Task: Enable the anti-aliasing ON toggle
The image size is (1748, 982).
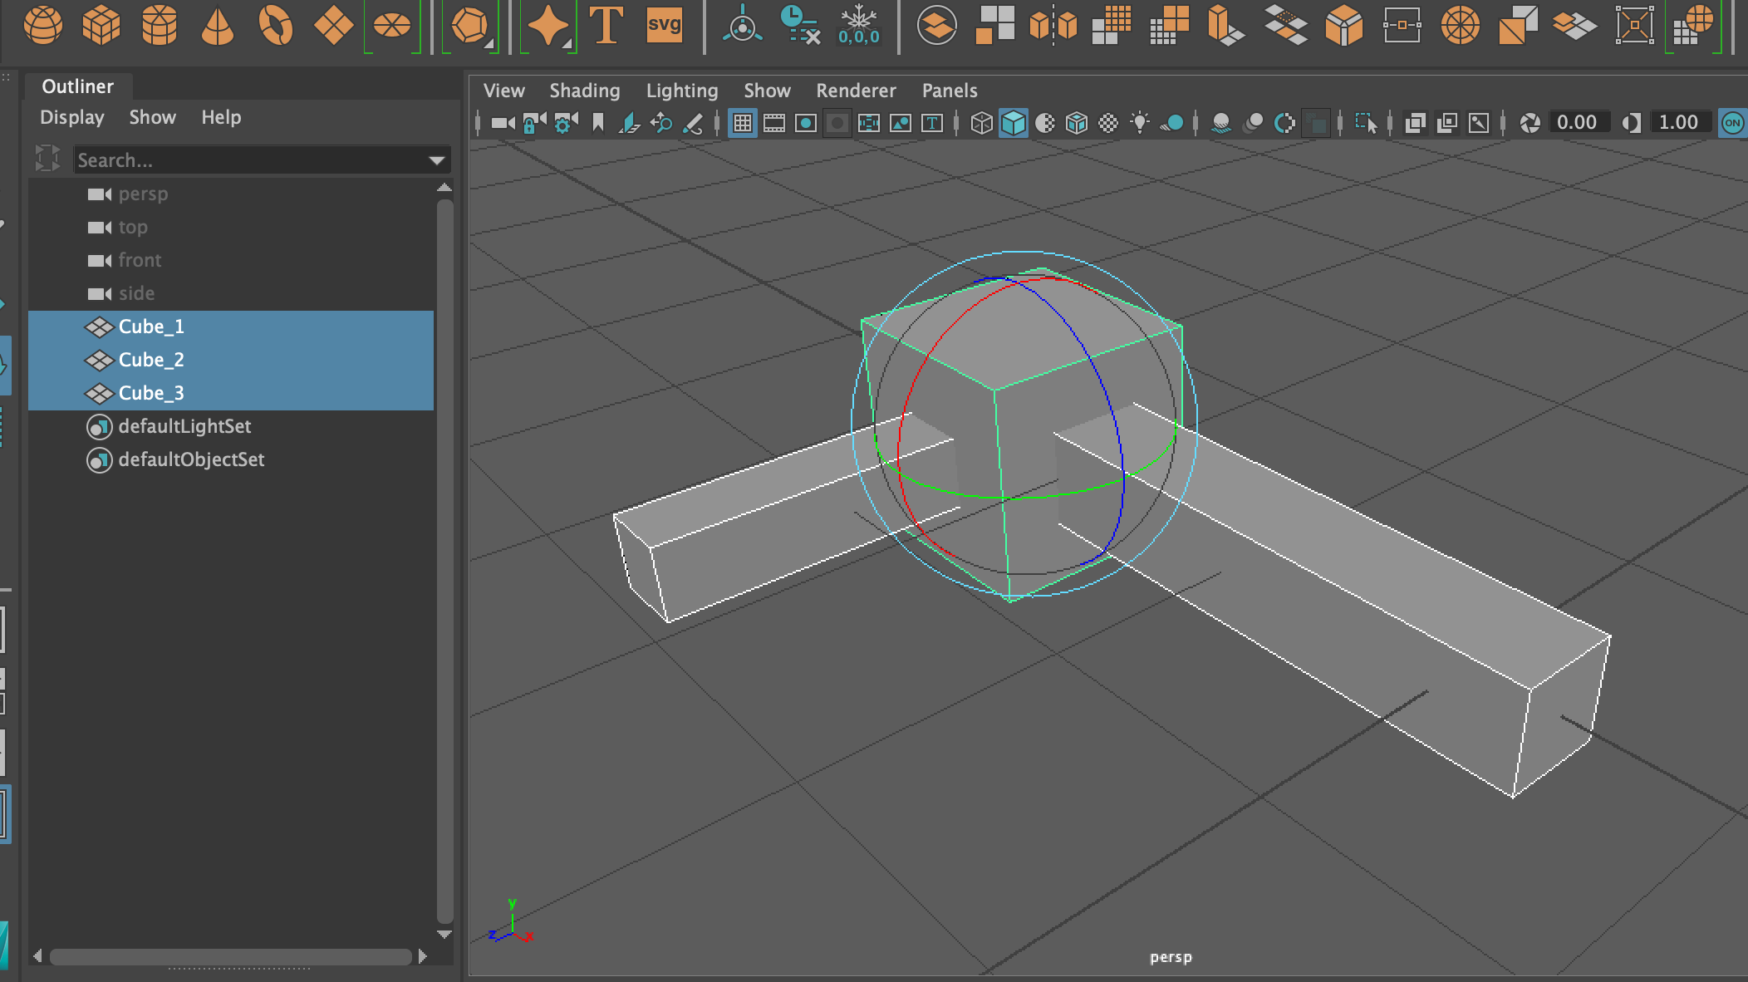Action: point(1731,122)
